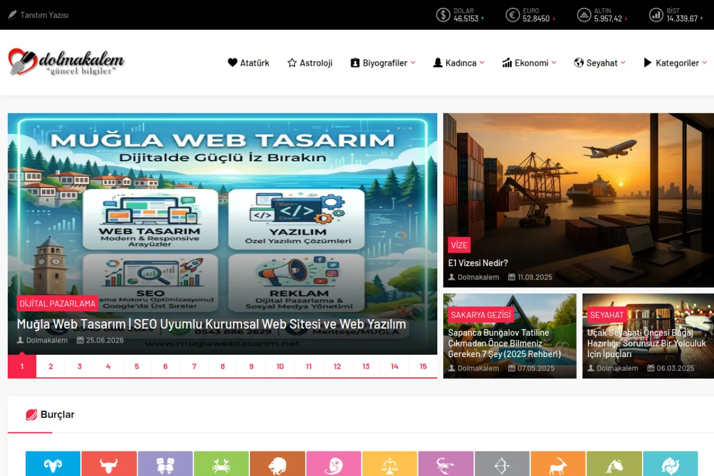The image size is (714, 476).
Task: Click the dolmakalem site logo
Action: point(66,61)
